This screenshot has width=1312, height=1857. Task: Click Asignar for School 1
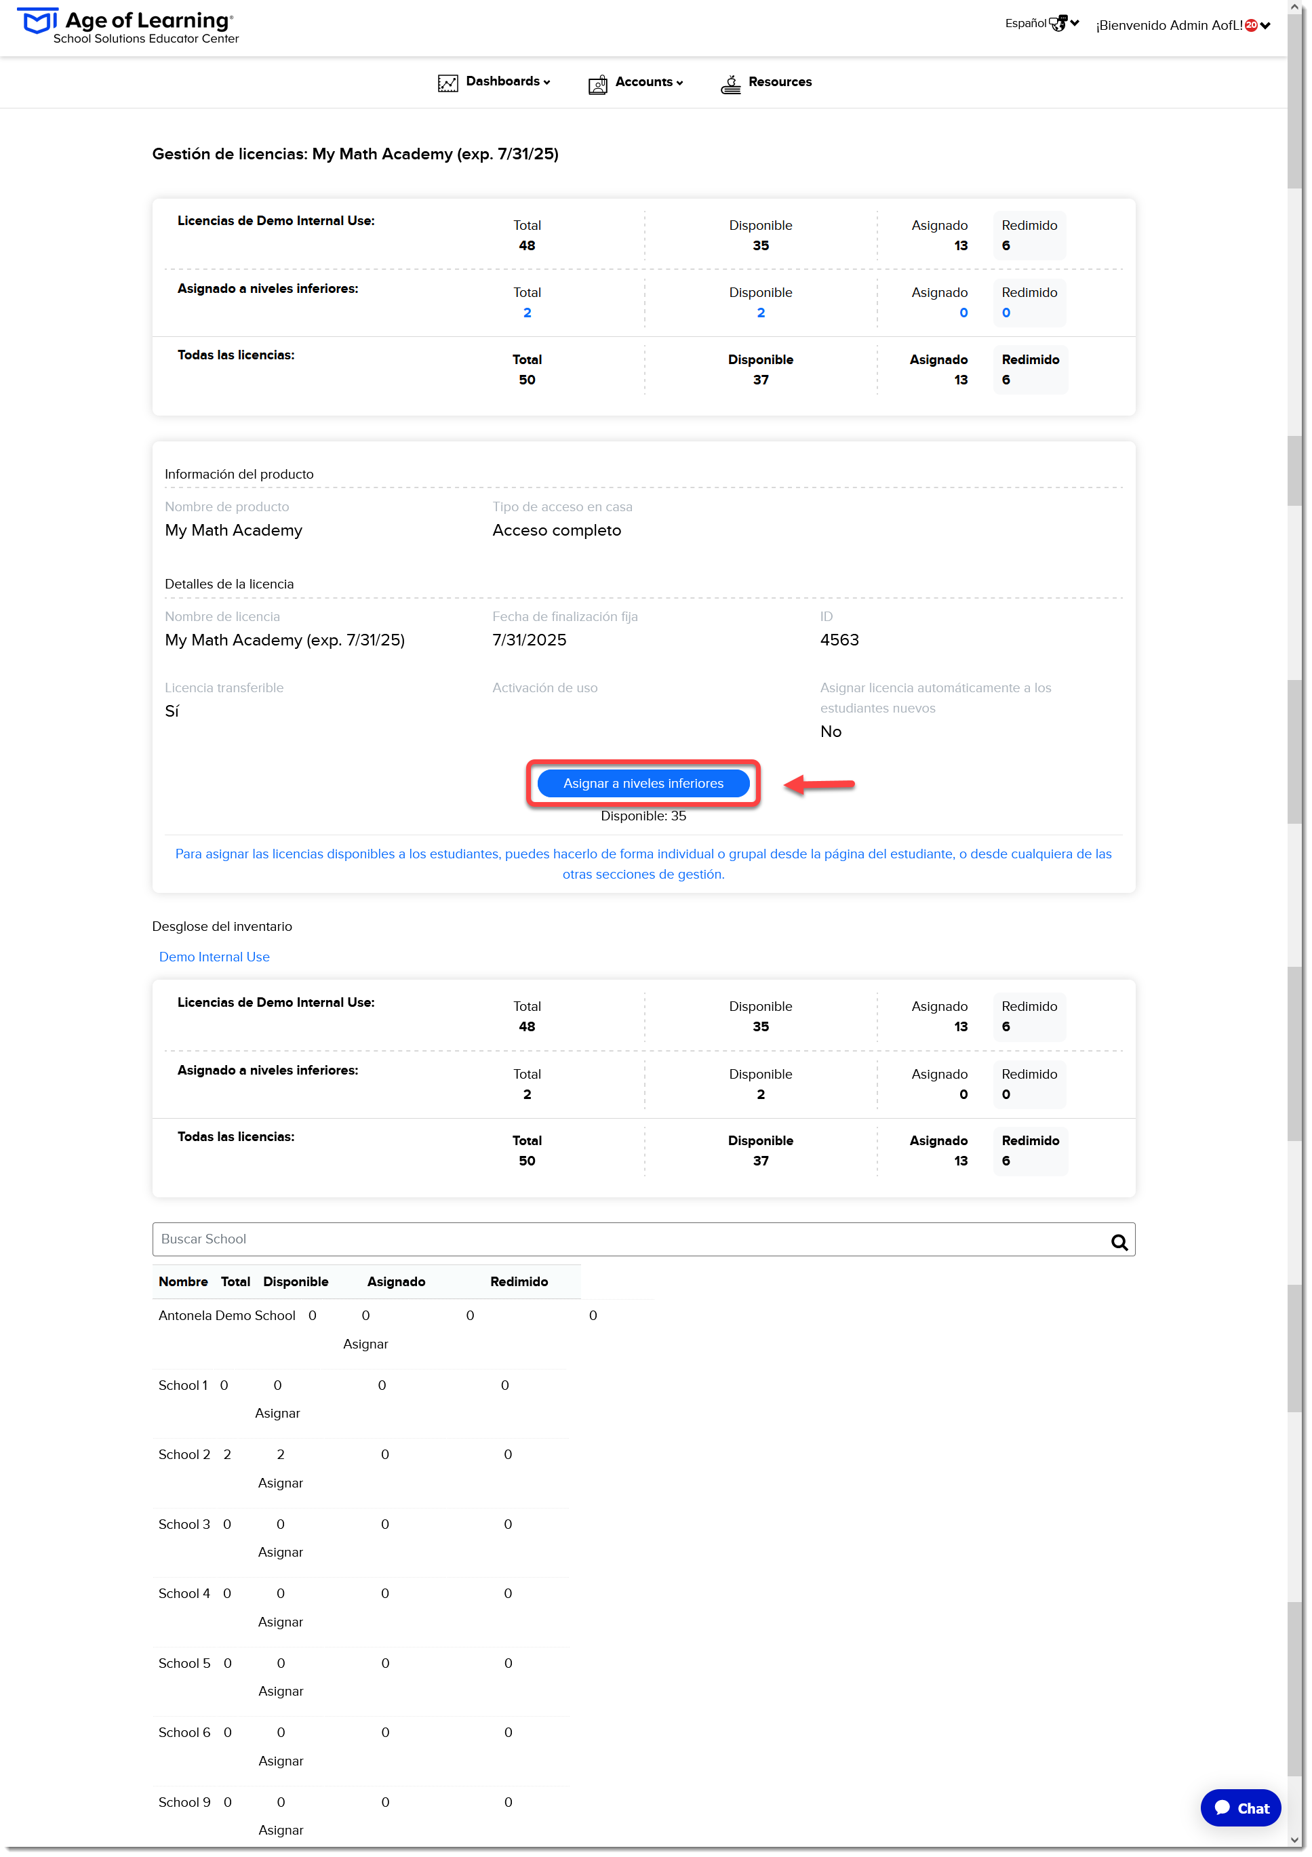(x=277, y=1413)
